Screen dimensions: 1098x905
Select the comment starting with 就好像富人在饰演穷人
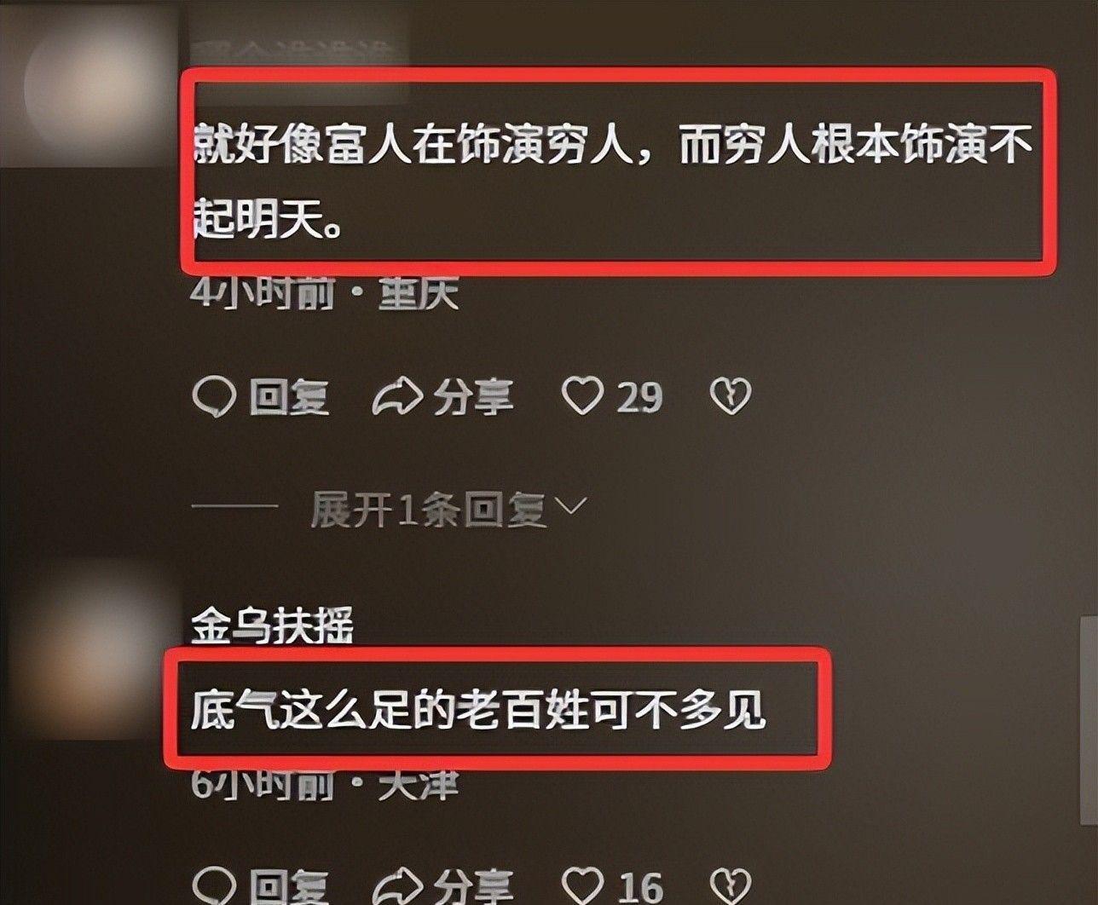click(x=610, y=176)
